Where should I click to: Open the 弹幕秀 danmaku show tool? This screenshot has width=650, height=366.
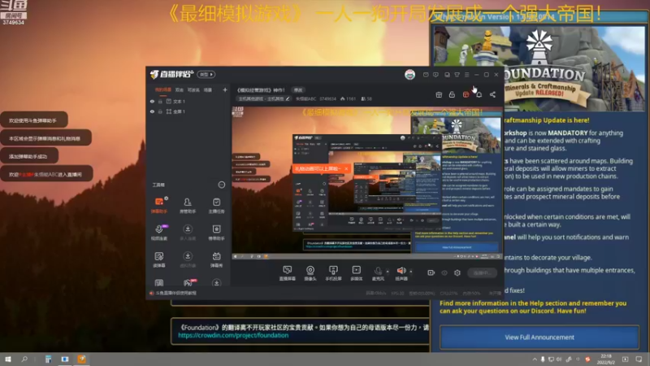point(216,259)
